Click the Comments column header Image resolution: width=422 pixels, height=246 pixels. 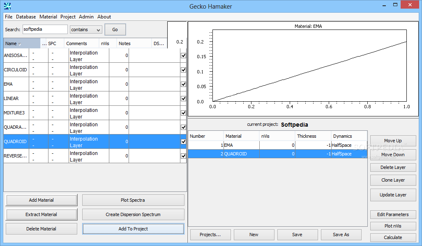pos(81,43)
